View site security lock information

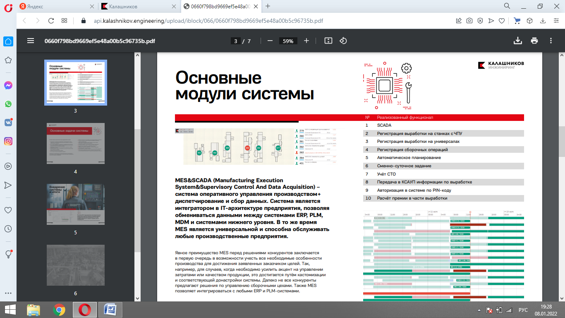click(x=84, y=21)
